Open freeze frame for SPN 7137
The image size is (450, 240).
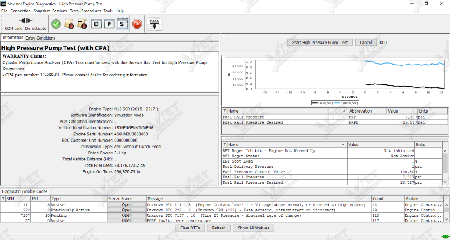point(127,215)
